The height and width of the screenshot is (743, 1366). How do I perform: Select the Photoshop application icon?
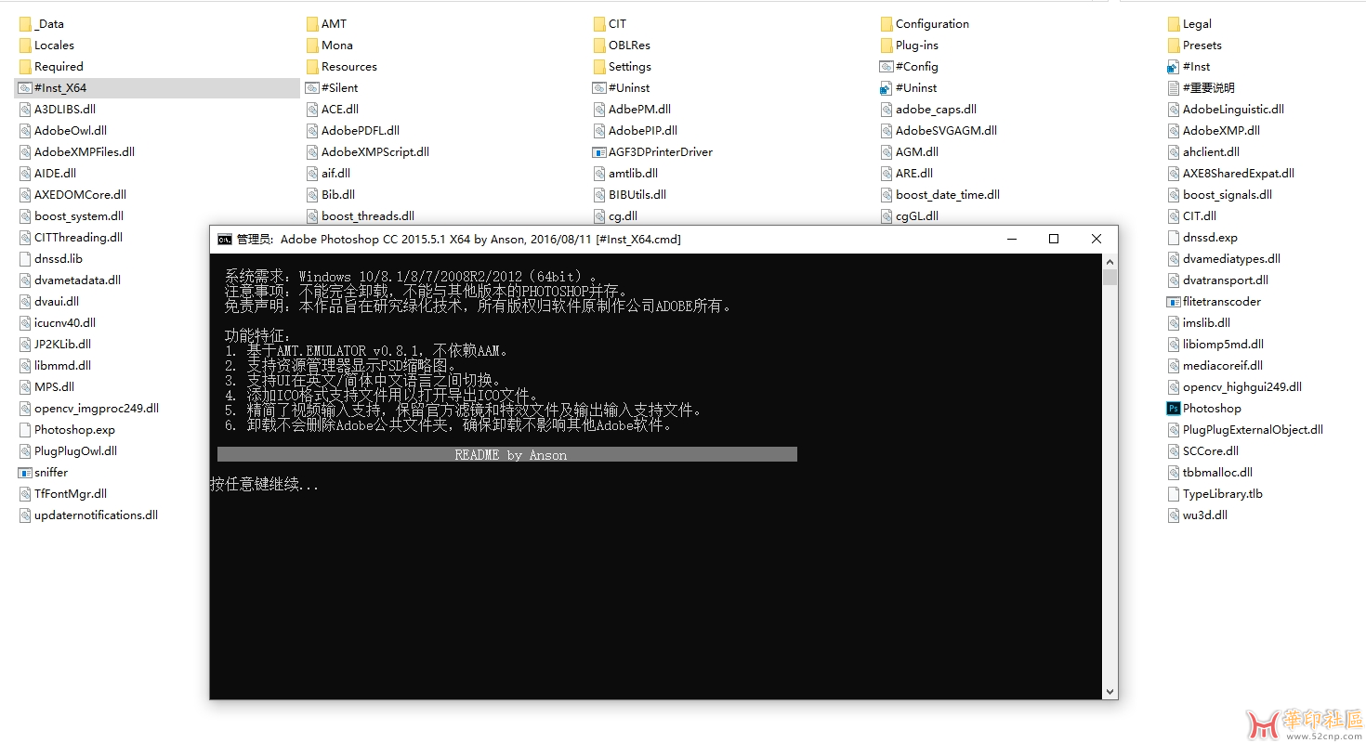[x=1174, y=409]
